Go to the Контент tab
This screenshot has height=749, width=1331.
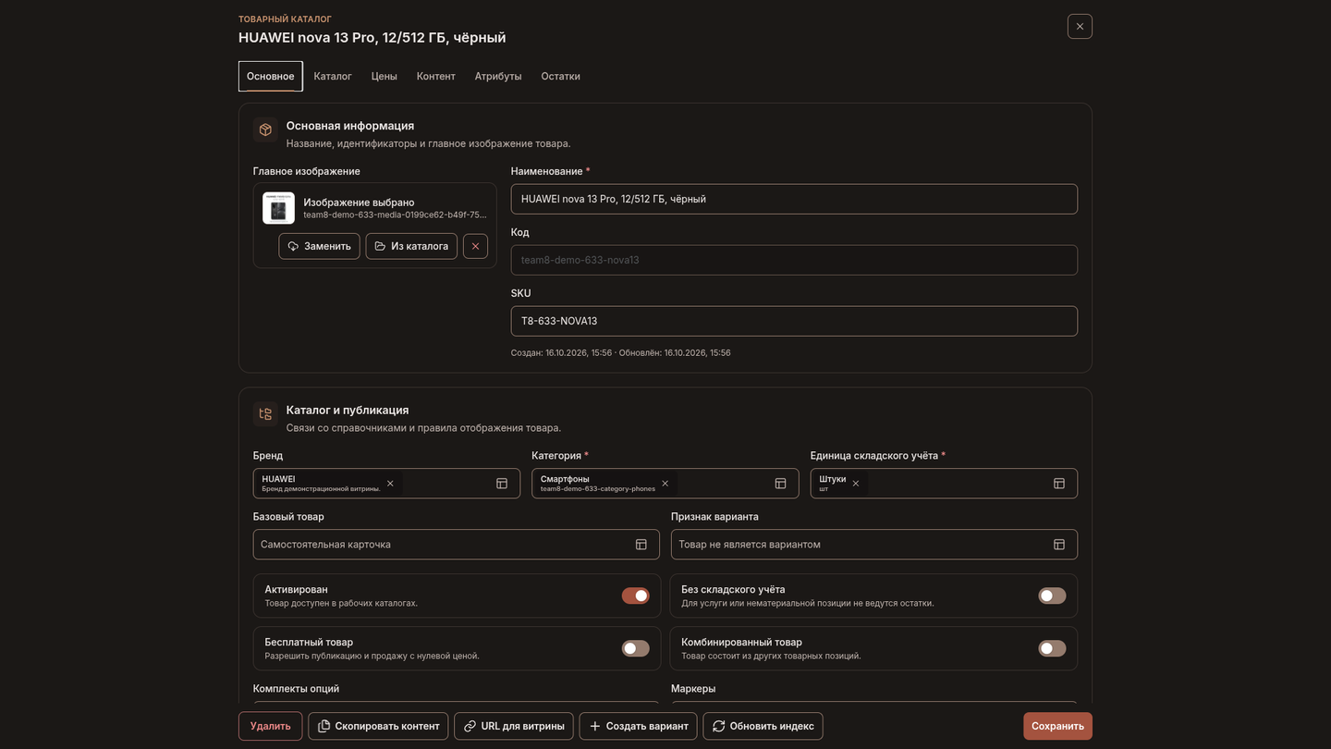(436, 76)
